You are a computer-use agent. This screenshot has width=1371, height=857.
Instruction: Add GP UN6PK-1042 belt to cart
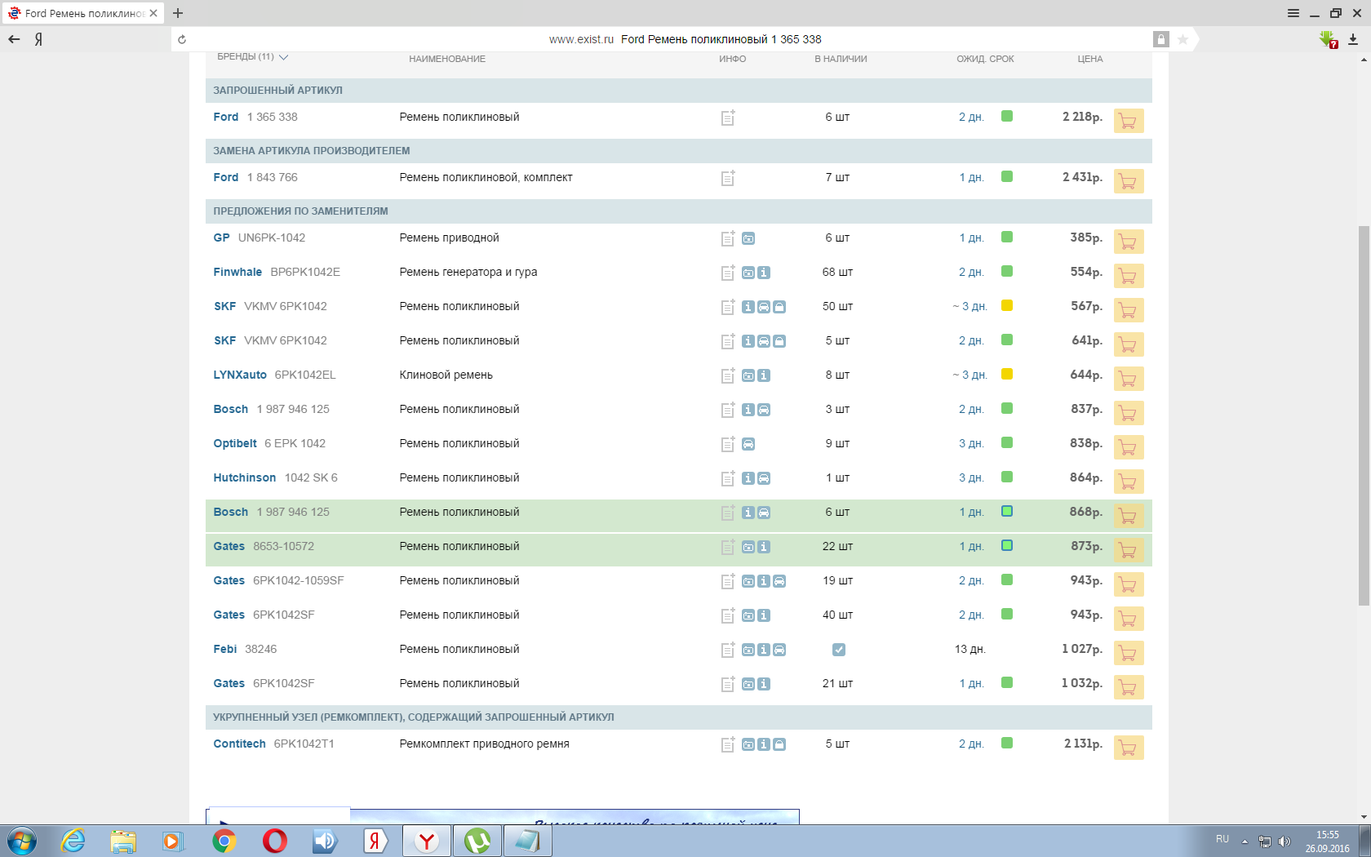tap(1129, 242)
